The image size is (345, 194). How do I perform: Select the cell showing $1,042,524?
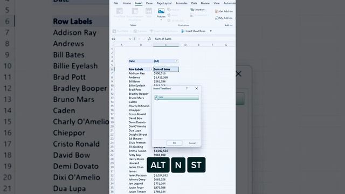(166, 151)
